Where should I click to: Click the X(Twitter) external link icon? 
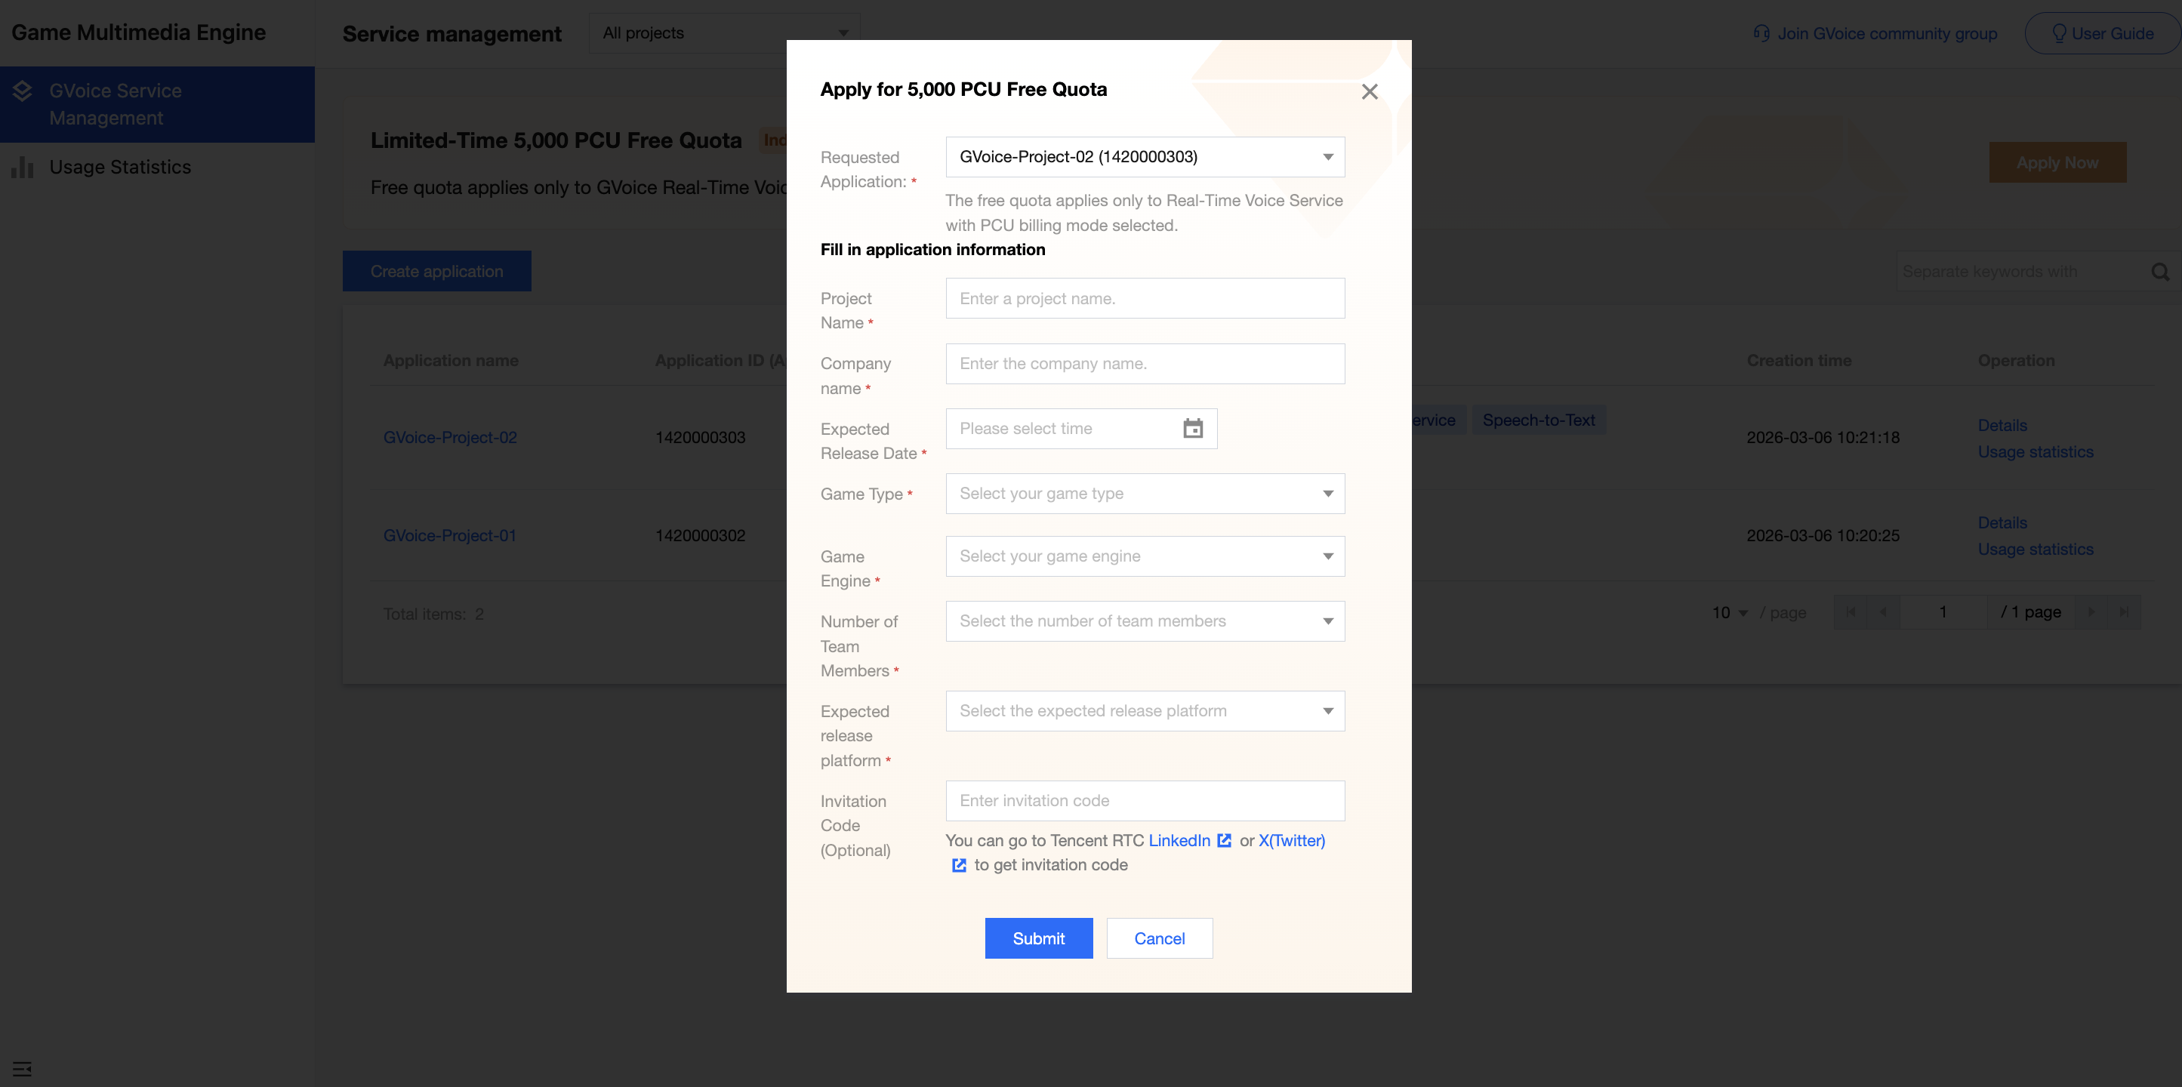tap(958, 864)
